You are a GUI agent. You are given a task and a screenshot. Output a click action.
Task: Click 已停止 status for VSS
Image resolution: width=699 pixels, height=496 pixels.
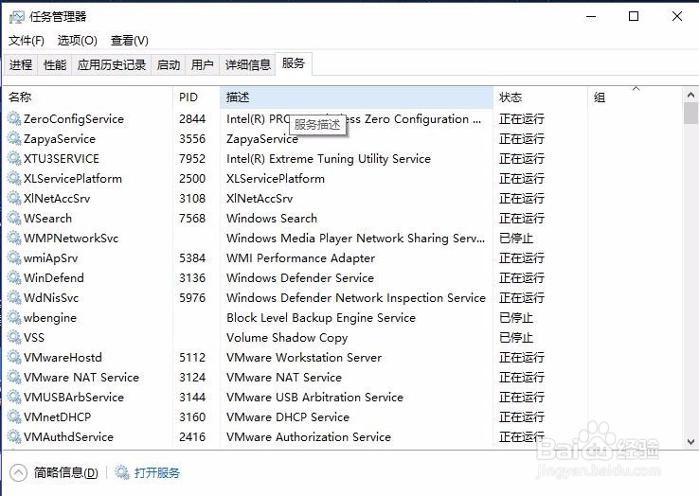point(516,338)
